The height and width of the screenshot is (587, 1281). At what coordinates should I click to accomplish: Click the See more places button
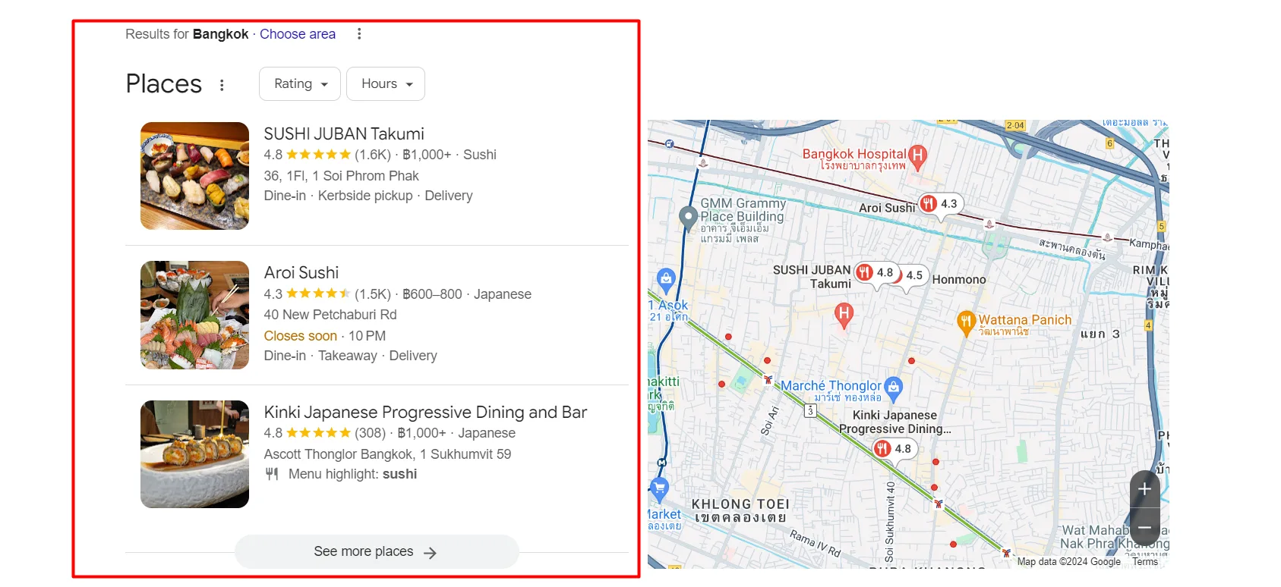[376, 552]
